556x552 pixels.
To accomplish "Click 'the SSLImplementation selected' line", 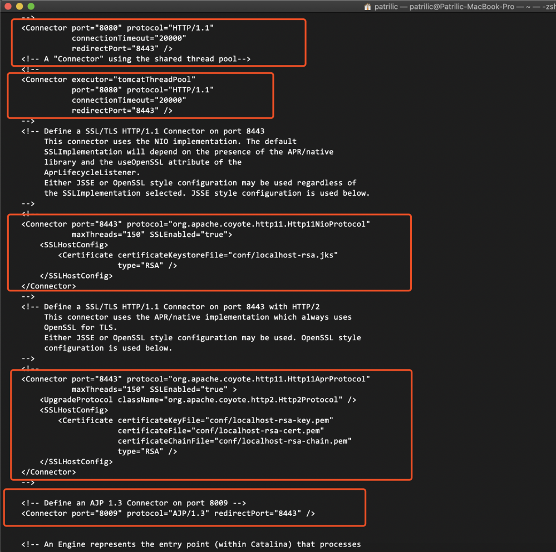I will (206, 193).
